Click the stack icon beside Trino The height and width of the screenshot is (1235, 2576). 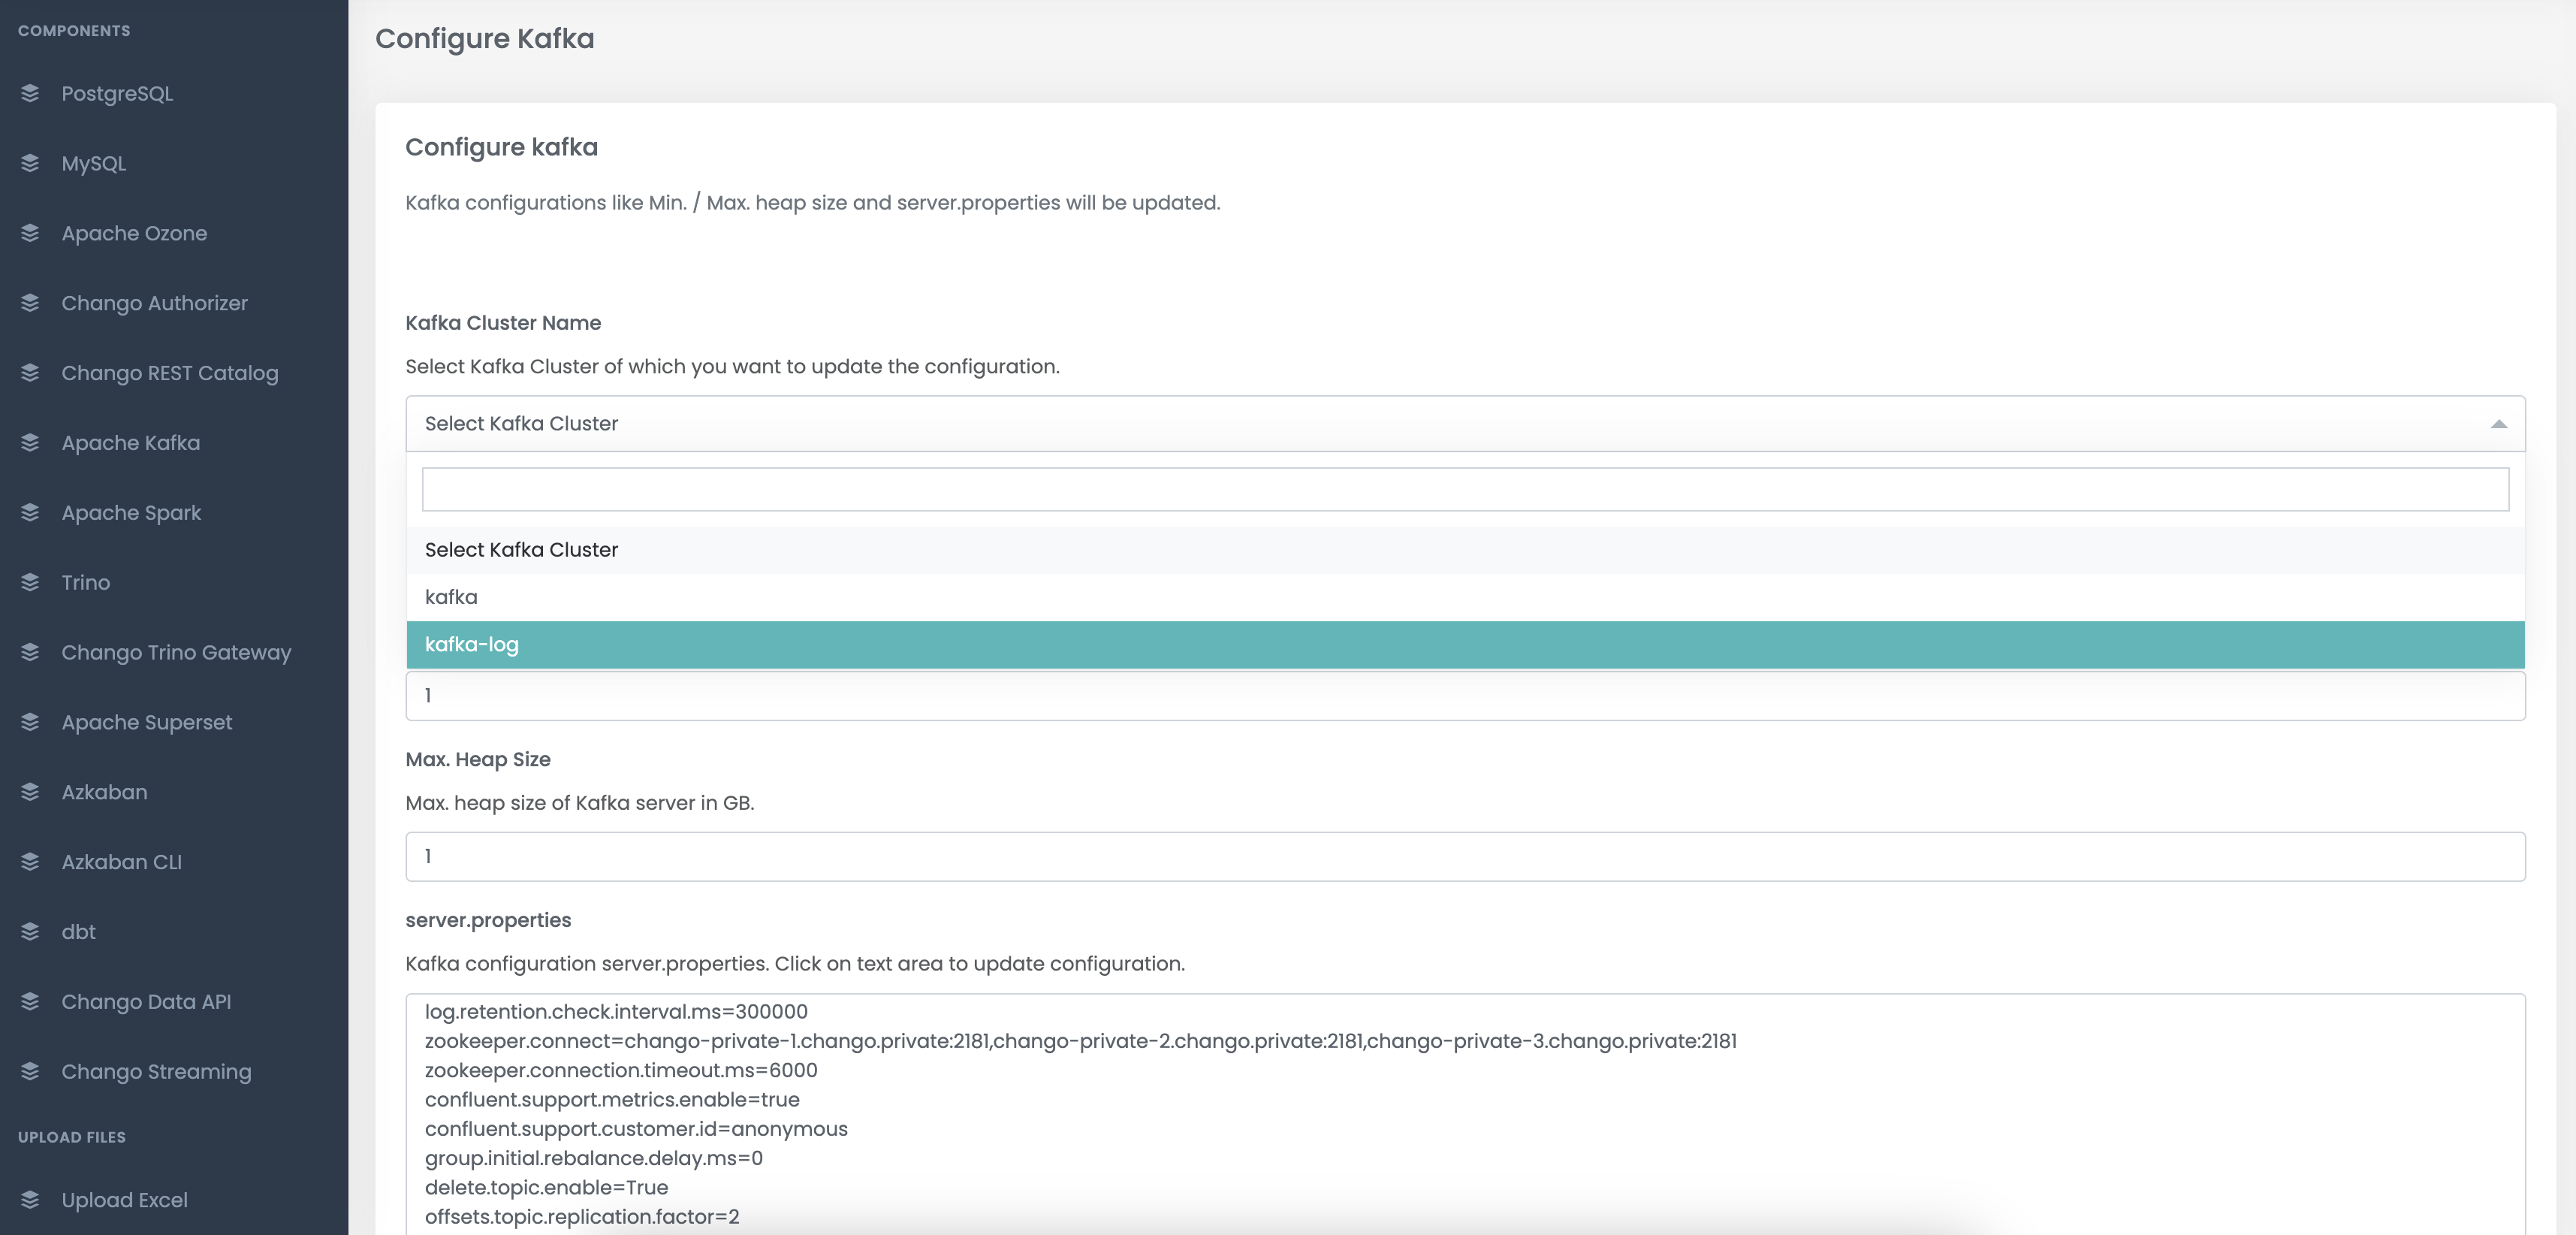(30, 582)
